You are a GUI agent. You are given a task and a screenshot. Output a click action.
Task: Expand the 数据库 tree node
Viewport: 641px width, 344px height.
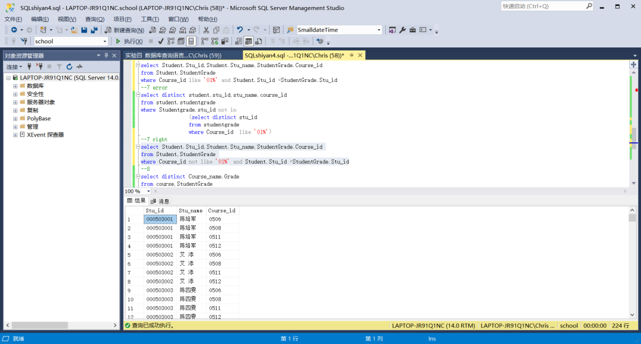point(15,86)
